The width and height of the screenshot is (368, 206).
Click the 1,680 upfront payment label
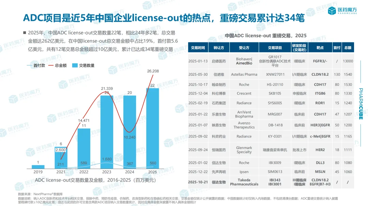[x=107, y=159]
